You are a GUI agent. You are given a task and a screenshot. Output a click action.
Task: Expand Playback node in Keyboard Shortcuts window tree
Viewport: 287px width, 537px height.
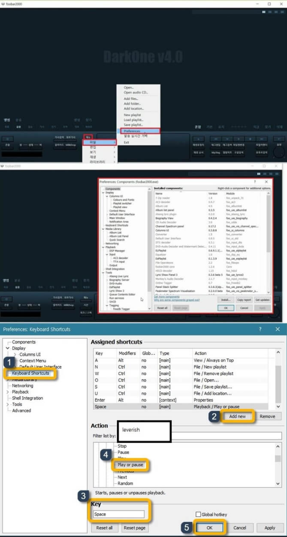point(8,392)
